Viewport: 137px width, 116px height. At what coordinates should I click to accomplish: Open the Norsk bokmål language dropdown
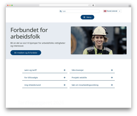tap(112, 11)
